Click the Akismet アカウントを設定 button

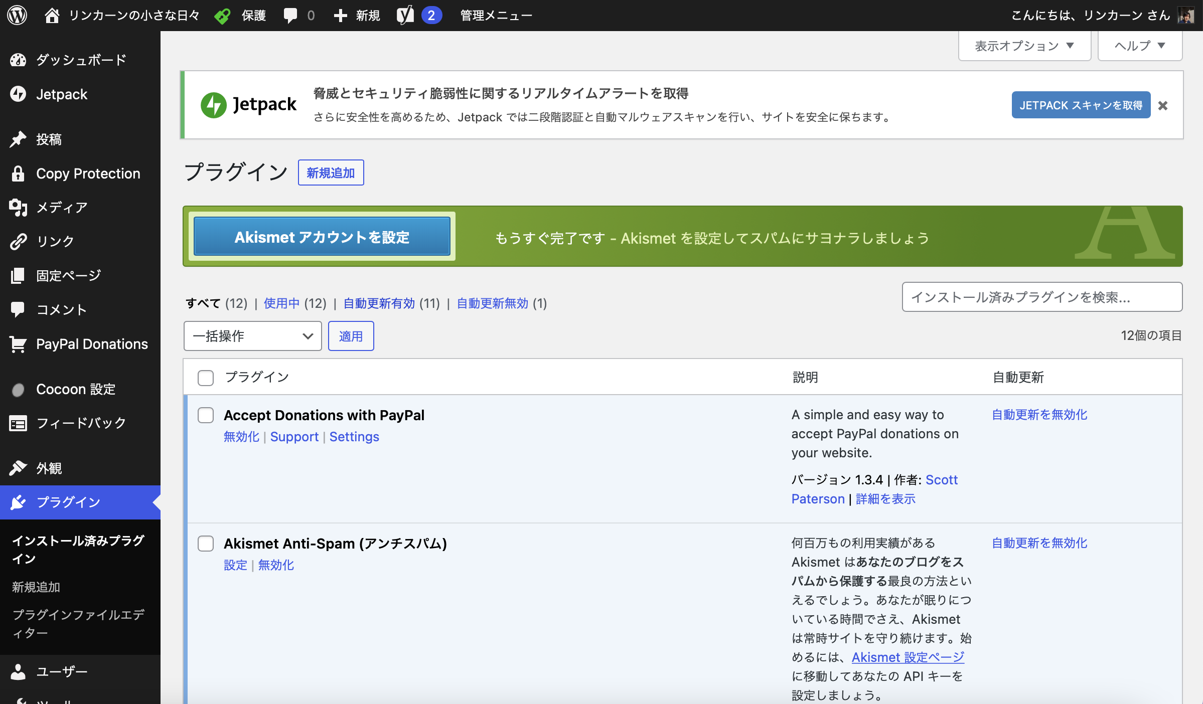(x=322, y=237)
